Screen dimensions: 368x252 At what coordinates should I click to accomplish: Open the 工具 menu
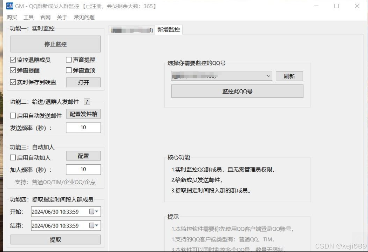tap(29, 17)
